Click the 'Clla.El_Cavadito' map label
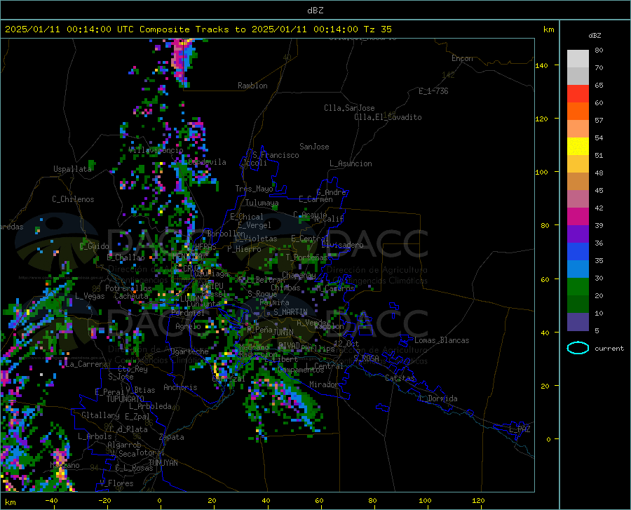 point(388,117)
